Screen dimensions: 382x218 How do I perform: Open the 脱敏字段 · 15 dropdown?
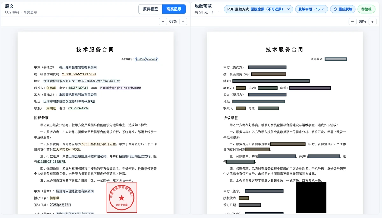[x=311, y=9]
